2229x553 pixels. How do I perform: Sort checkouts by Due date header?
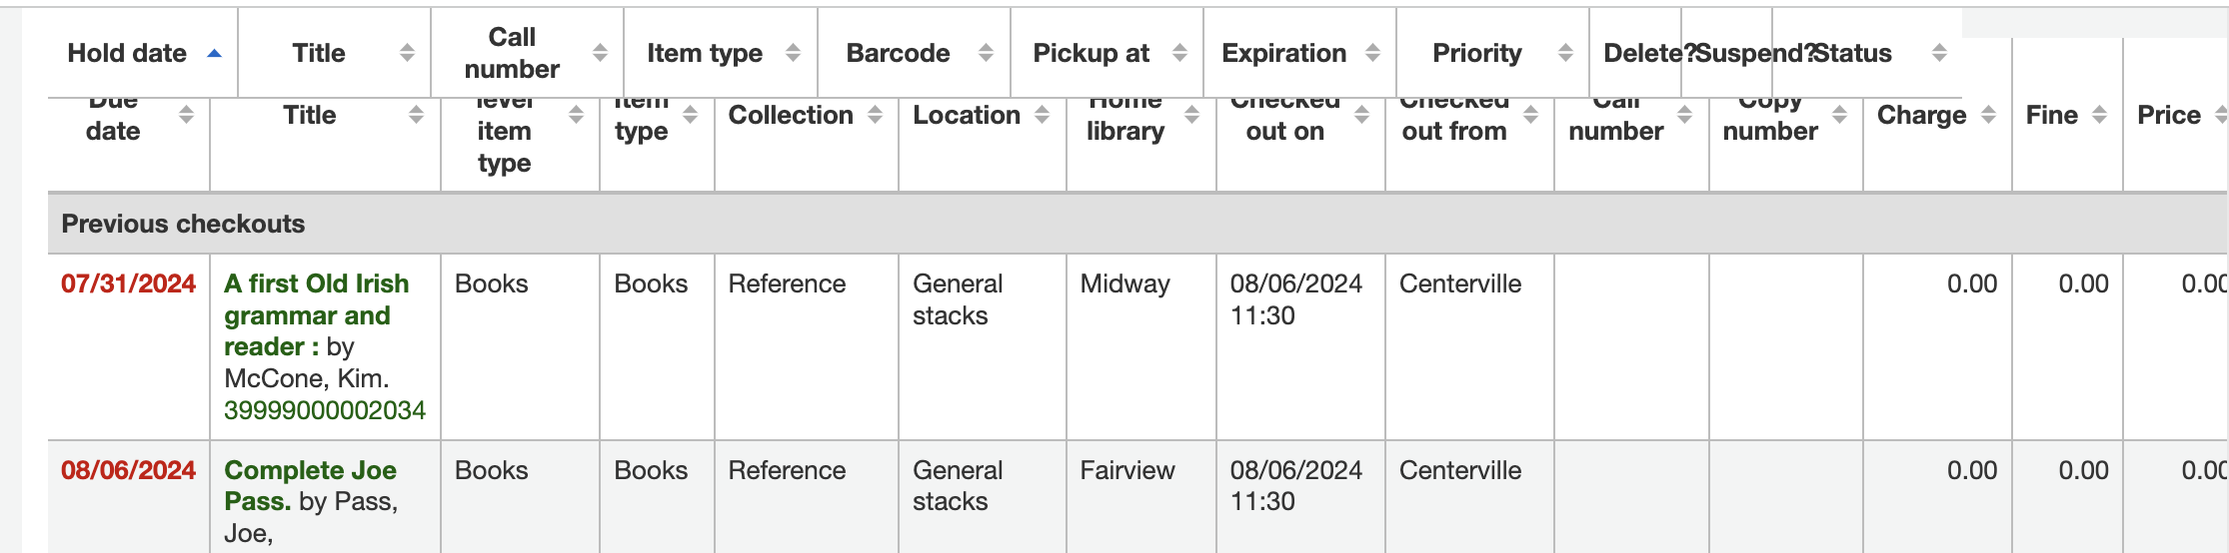click(113, 130)
